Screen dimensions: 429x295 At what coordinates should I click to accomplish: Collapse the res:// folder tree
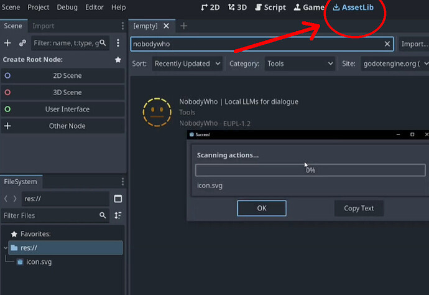(6, 248)
